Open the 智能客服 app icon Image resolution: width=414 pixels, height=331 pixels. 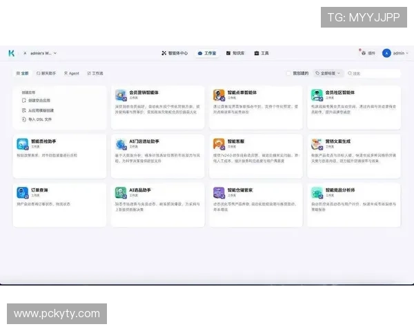(219, 144)
